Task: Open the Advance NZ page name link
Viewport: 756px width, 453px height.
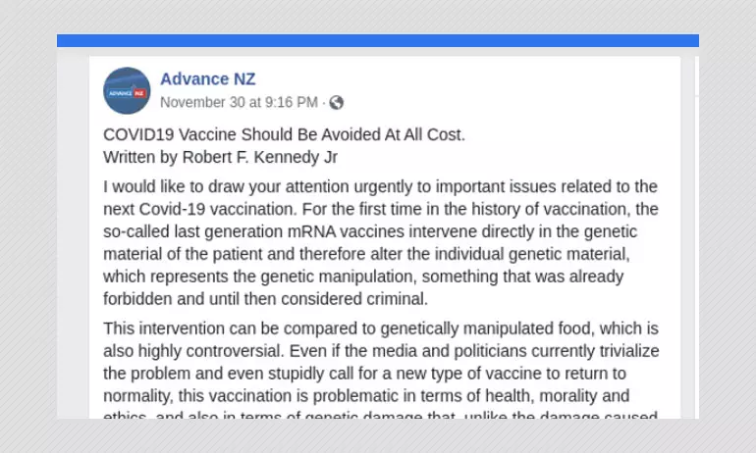Action: coord(207,79)
